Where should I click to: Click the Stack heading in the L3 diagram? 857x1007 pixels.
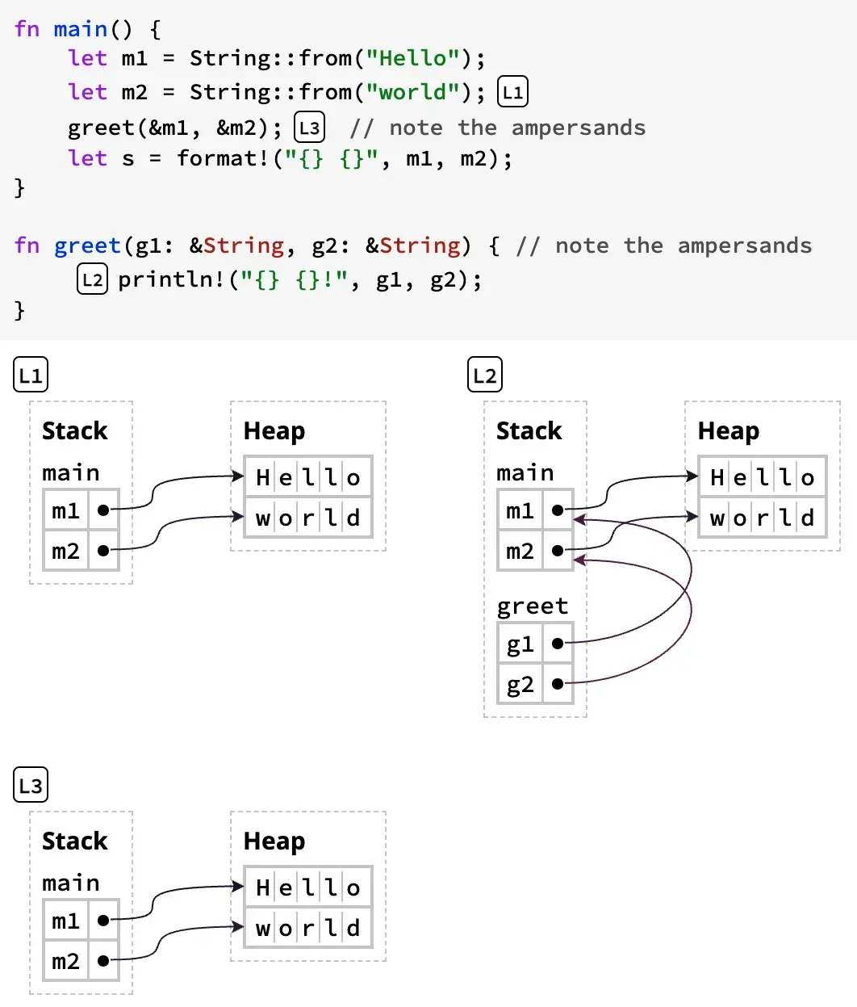click(74, 841)
